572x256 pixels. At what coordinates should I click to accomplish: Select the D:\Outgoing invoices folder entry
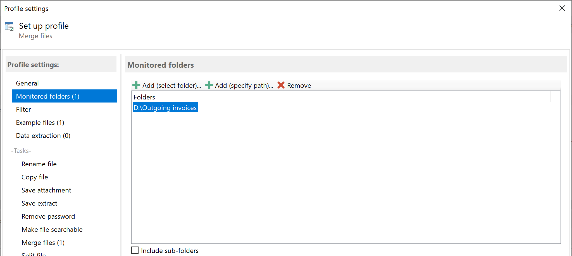point(165,108)
